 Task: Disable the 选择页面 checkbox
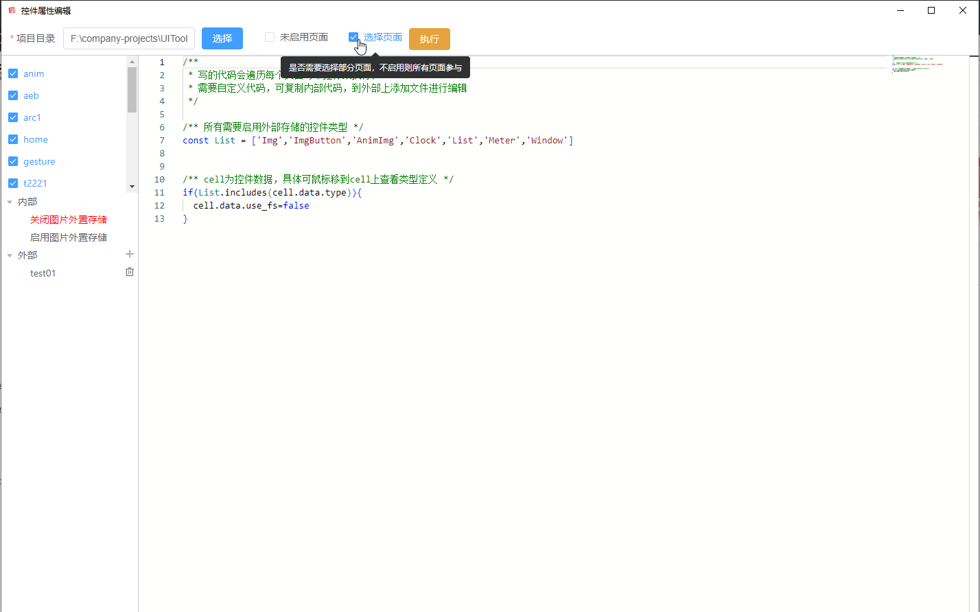353,37
